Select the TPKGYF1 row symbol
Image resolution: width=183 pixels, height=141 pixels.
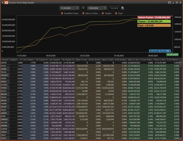(x=4, y=75)
